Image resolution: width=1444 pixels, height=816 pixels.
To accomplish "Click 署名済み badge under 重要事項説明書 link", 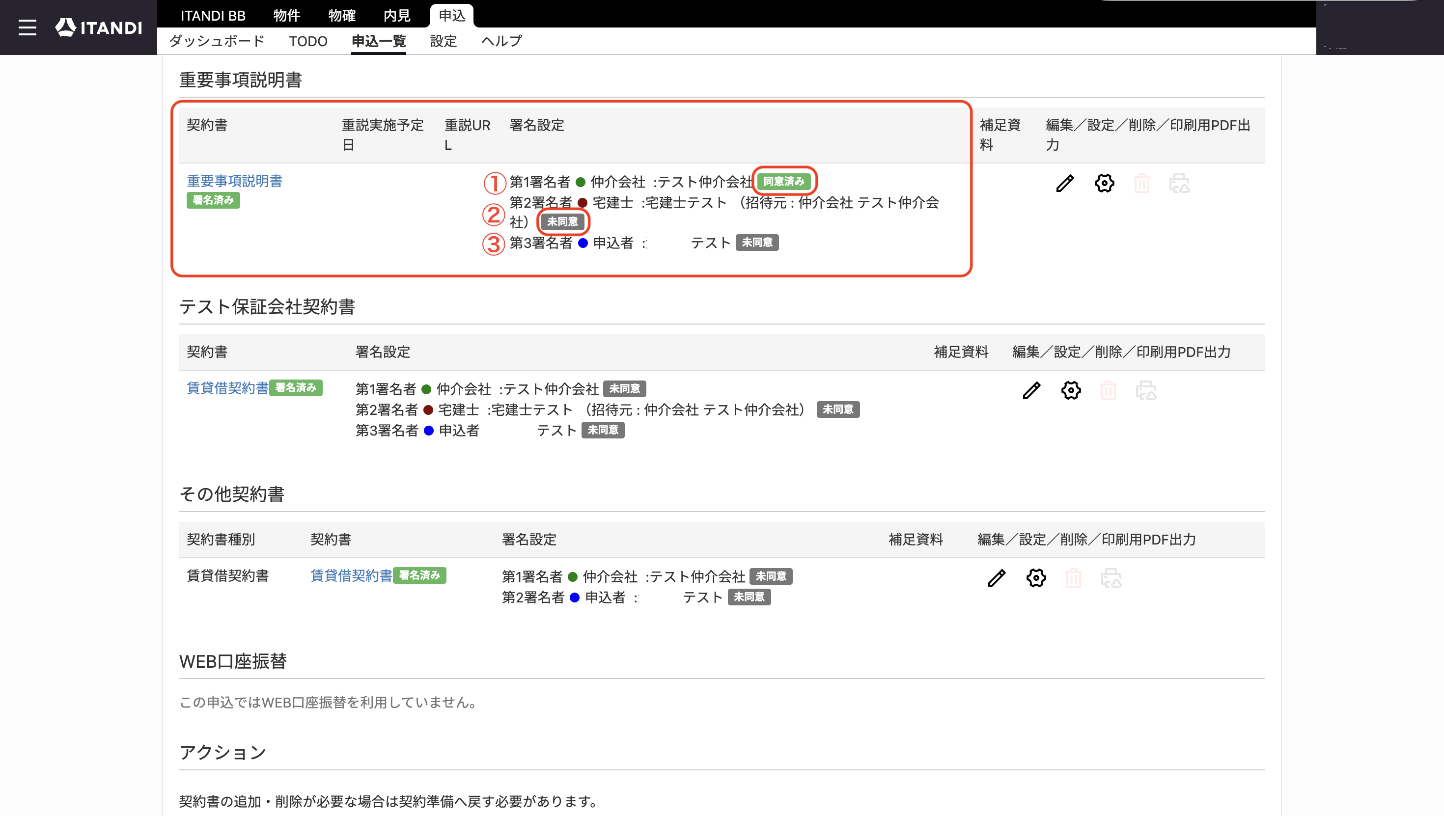I will click(x=213, y=200).
